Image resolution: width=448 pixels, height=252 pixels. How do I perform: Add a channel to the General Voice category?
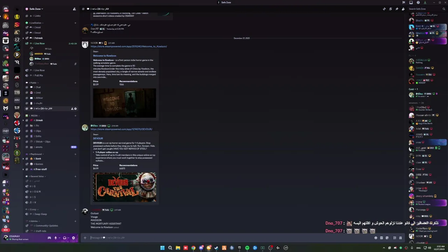(75, 176)
